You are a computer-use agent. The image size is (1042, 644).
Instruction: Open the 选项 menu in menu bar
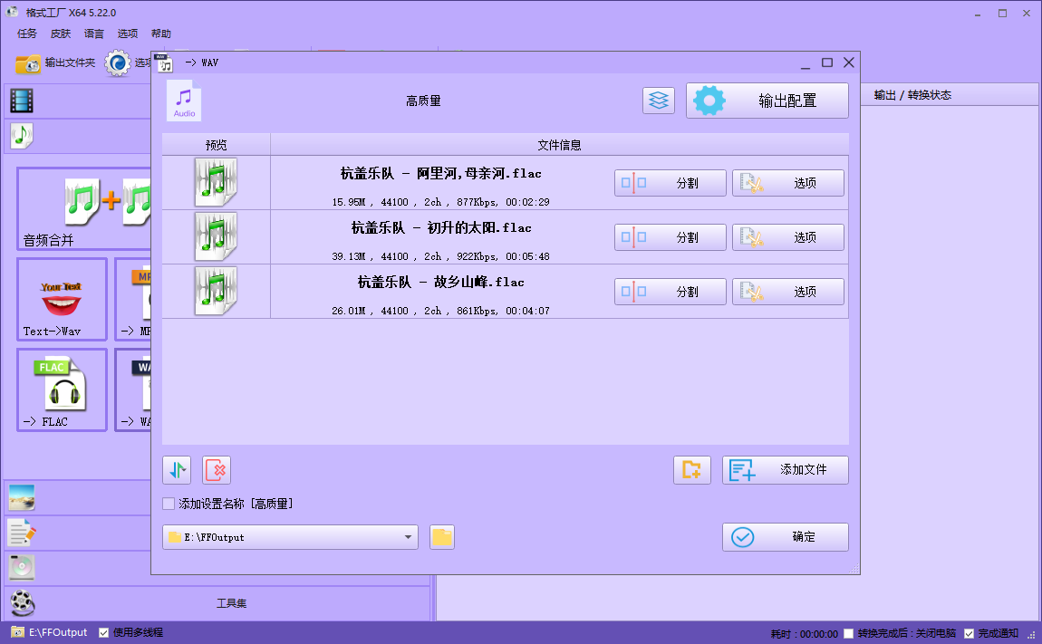[x=128, y=34]
